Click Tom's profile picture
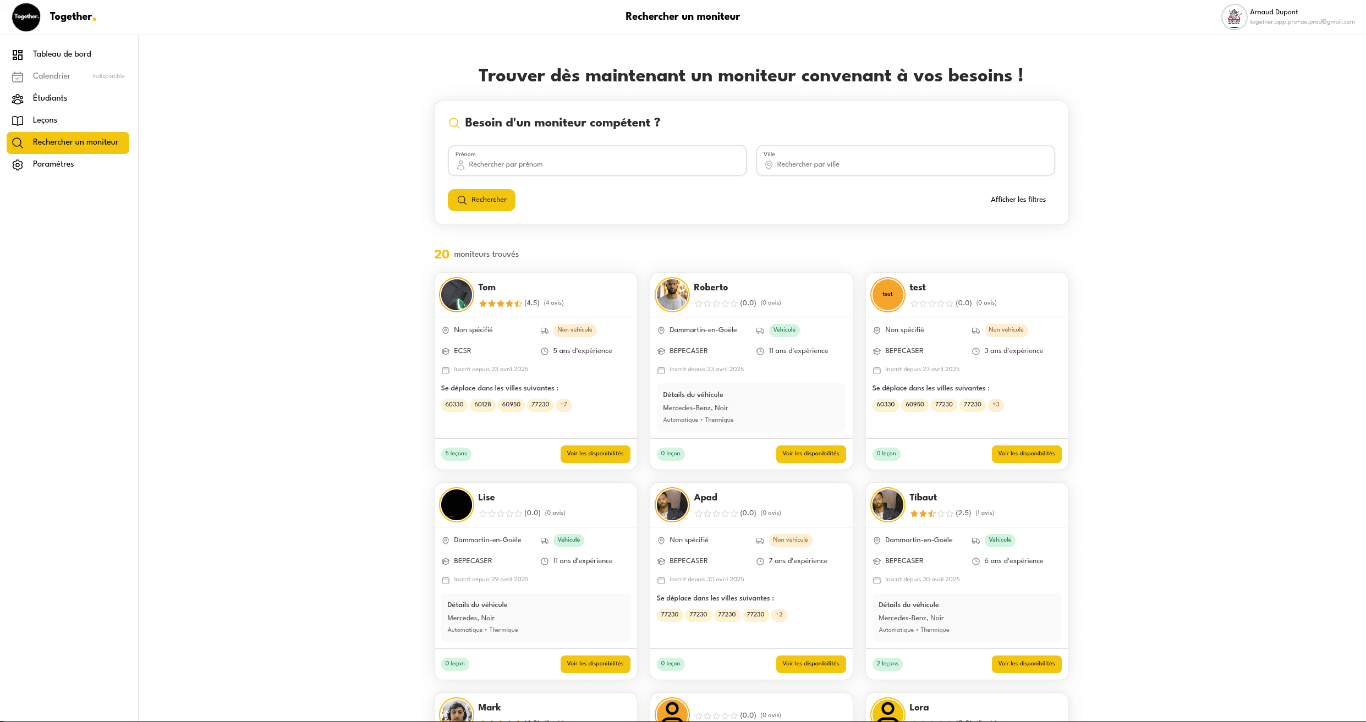This screenshot has height=722, width=1366. click(457, 295)
